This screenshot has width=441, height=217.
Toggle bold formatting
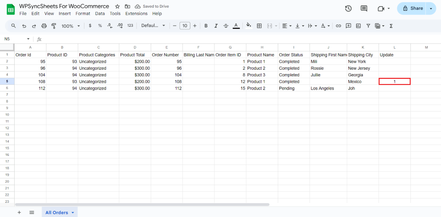pos(206,26)
